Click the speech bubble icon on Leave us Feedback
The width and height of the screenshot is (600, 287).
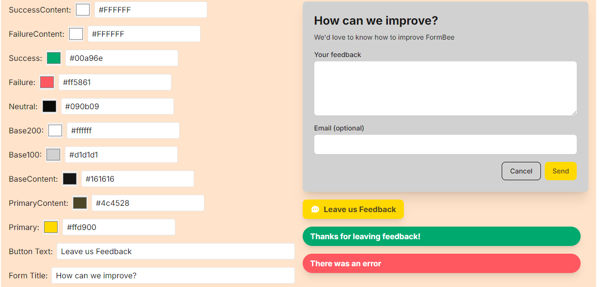coord(315,209)
